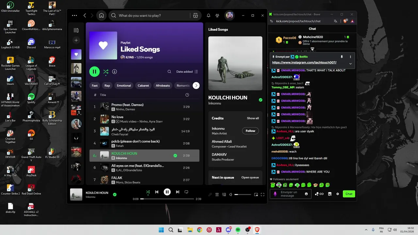This screenshot has width=418, height=235.
Task: Open the Kick shop storefront icon
Action: [330, 194]
